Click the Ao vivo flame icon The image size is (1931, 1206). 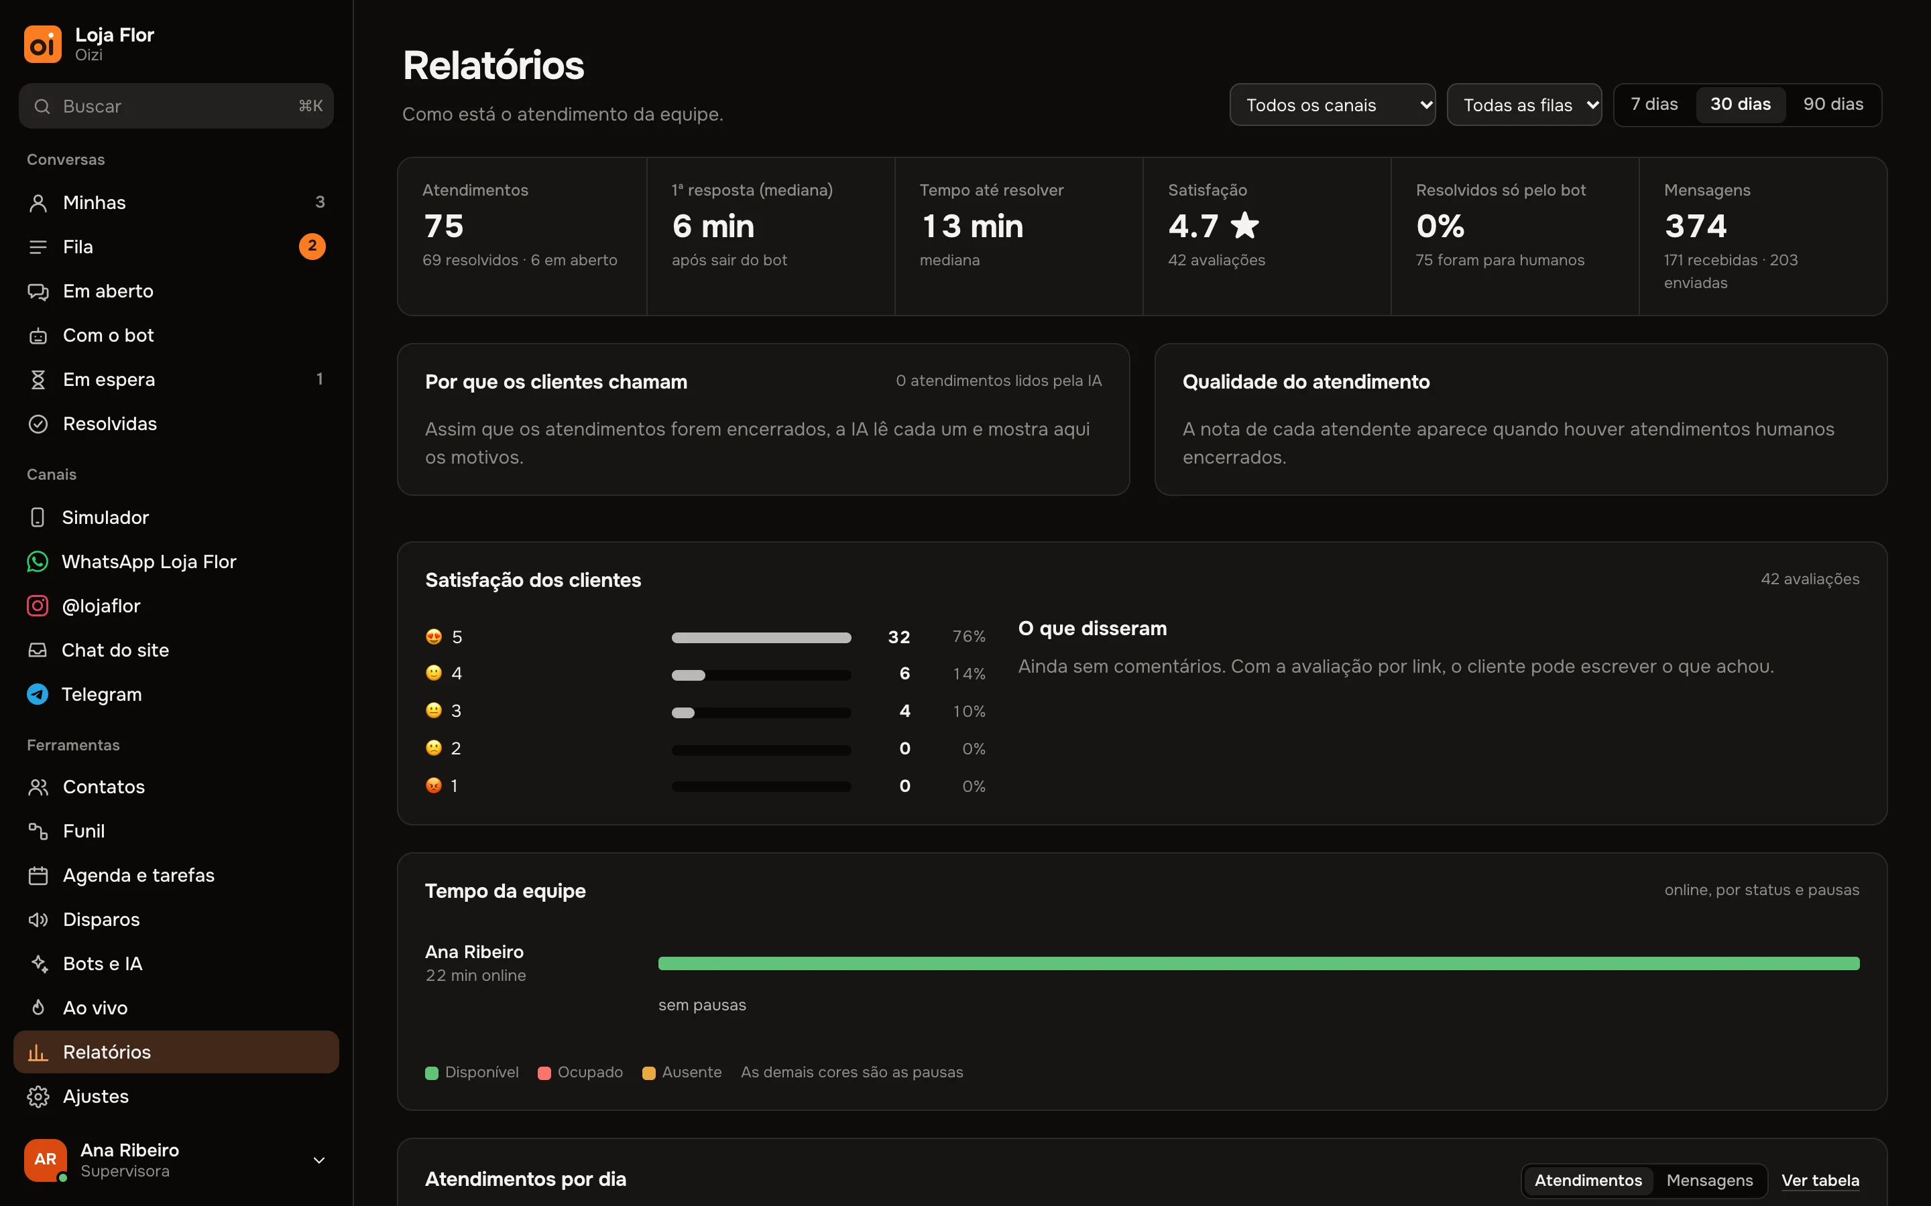[x=38, y=1008]
